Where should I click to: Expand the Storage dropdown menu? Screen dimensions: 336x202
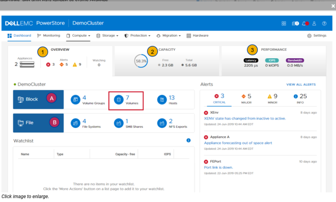[107, 36]
